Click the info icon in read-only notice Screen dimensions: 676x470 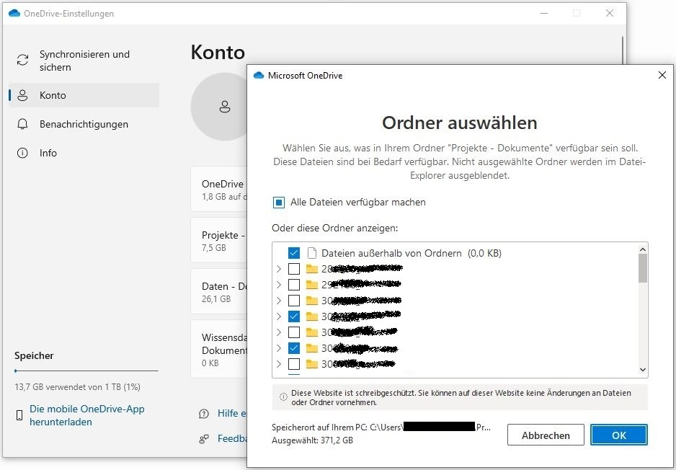click(x=283, y=397)
